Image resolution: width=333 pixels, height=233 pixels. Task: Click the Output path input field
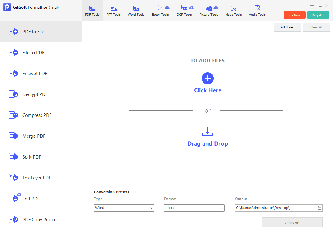coord(279,208)
